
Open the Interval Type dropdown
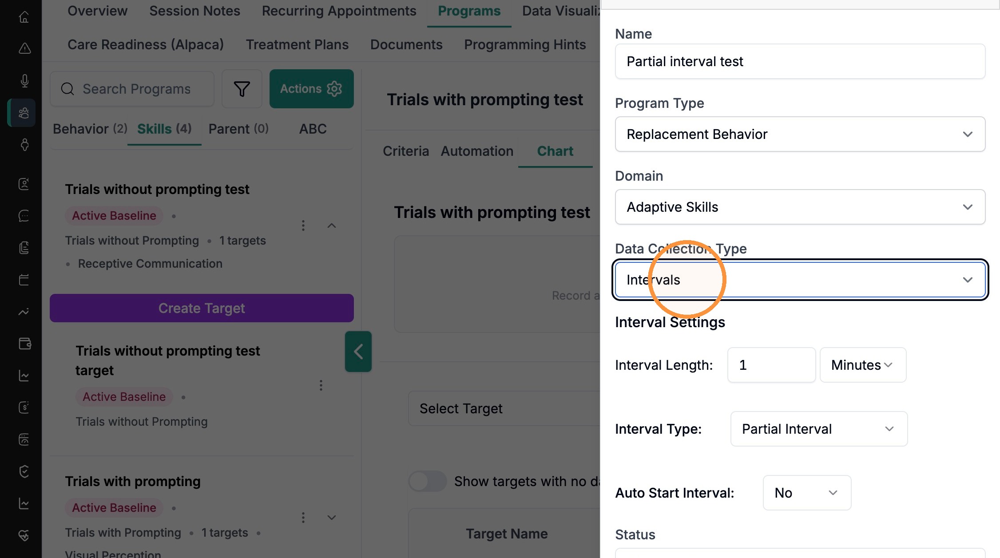(x=819, y=429)
